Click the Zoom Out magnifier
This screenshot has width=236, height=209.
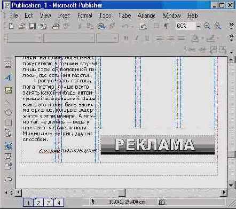(207, 26)
